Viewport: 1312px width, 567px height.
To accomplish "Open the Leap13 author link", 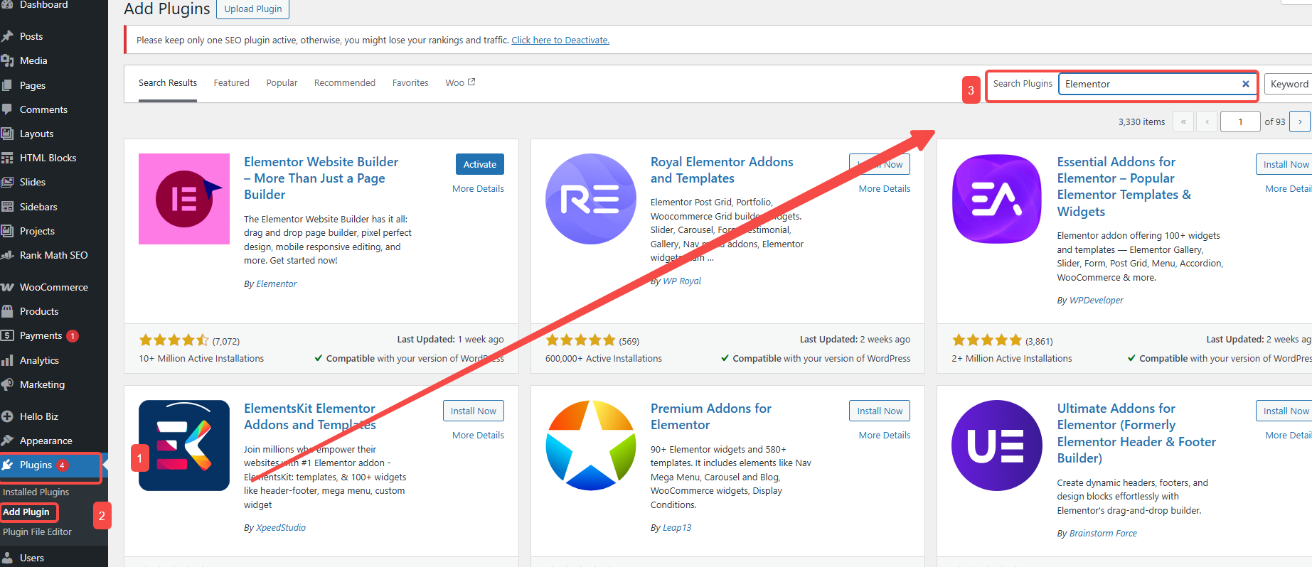I will (677, 528).
